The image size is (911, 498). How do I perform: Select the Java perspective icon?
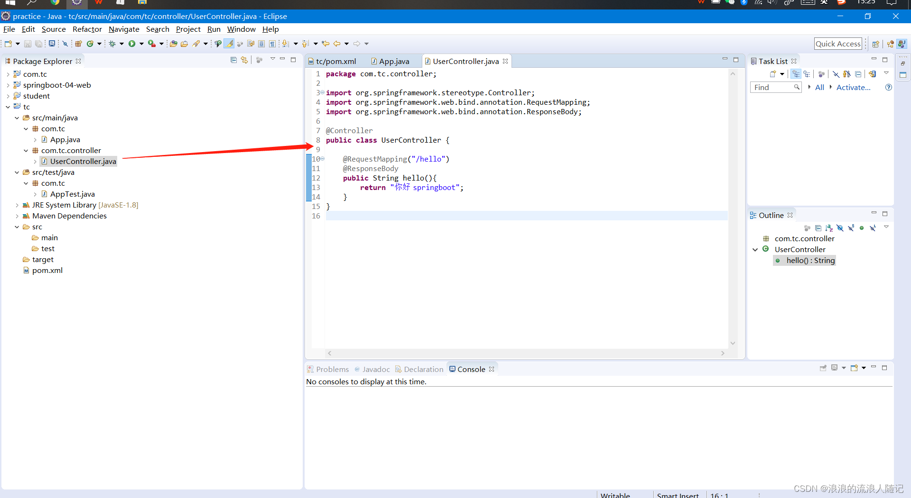pos(902,44)
